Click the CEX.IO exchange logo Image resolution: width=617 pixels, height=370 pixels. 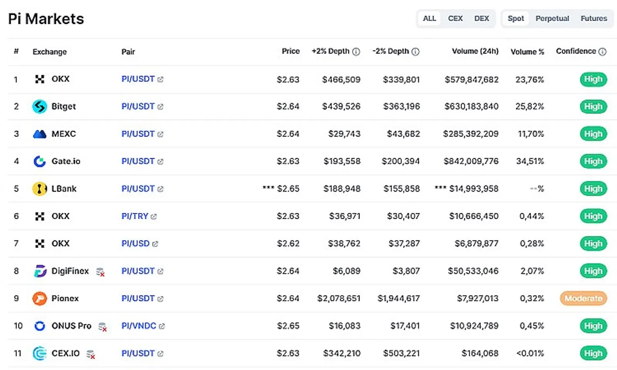pyautogui.click(x=40, y=353)
